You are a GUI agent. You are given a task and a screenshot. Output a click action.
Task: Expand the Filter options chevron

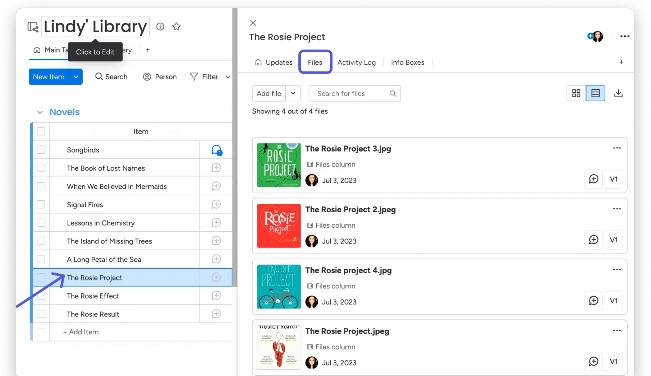(228, 77)
